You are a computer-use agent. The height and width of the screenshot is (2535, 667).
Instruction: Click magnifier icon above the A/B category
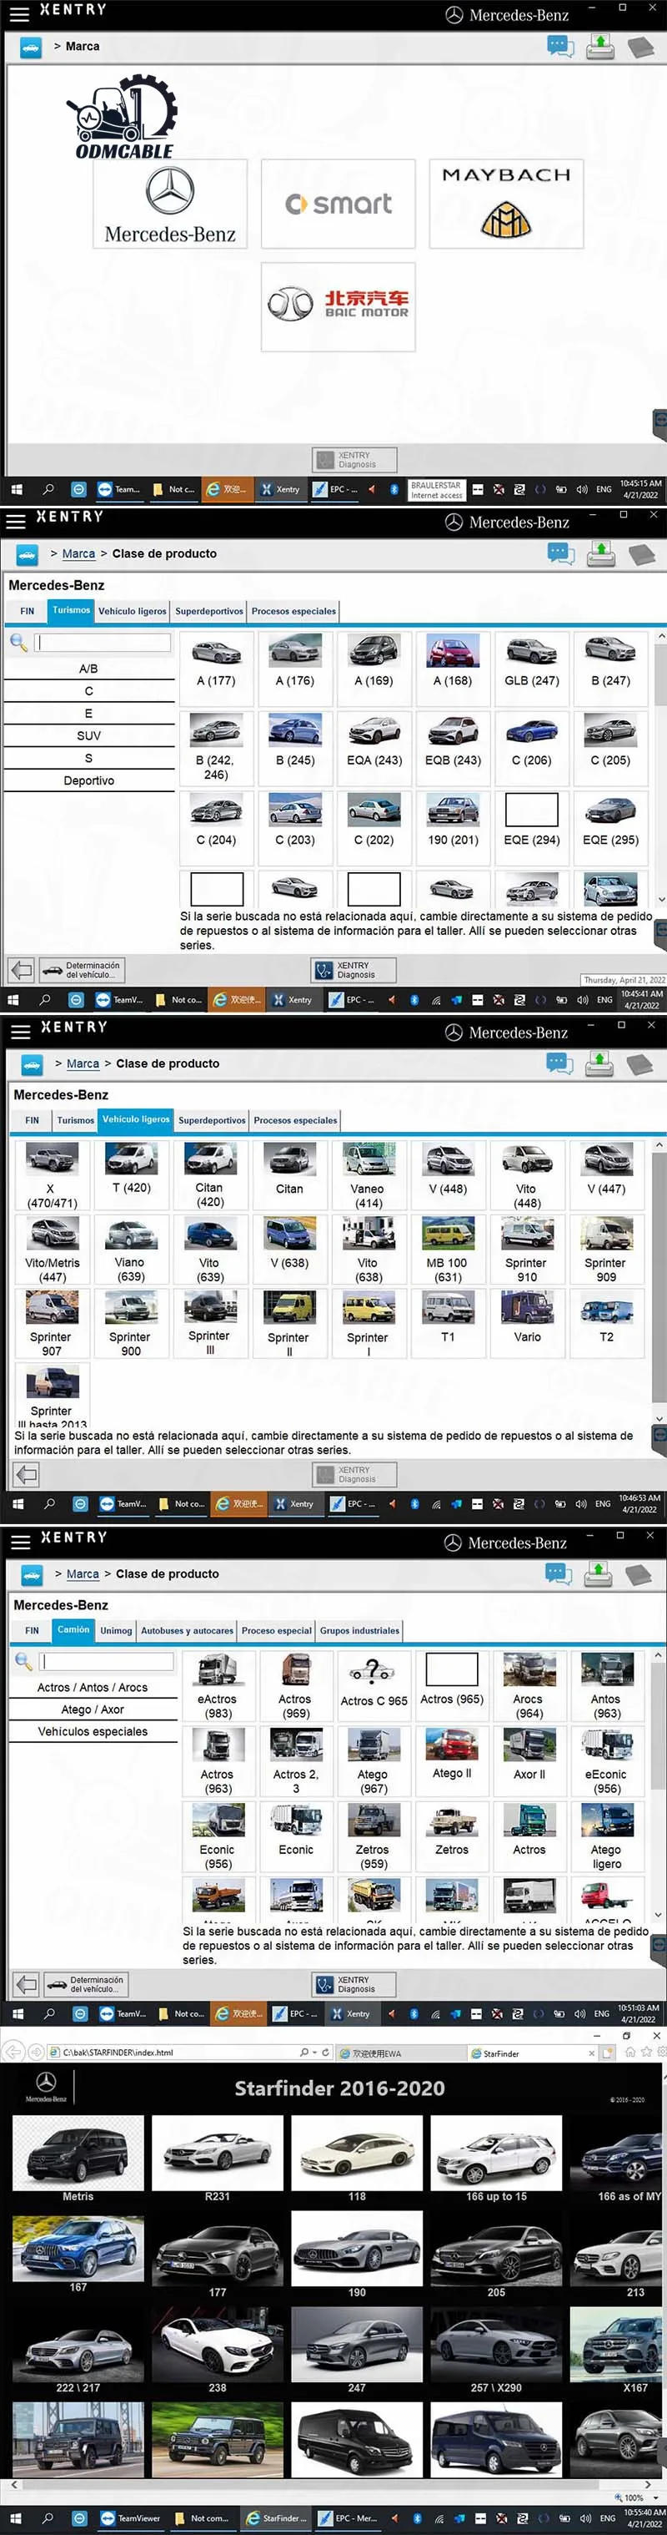point(18,643)
